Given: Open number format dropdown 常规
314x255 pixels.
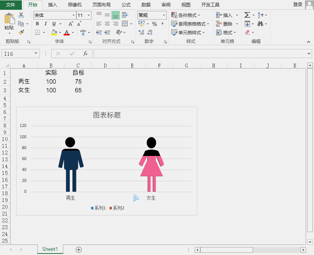Looking at the screenshot, I should click(x=164, y=15).
